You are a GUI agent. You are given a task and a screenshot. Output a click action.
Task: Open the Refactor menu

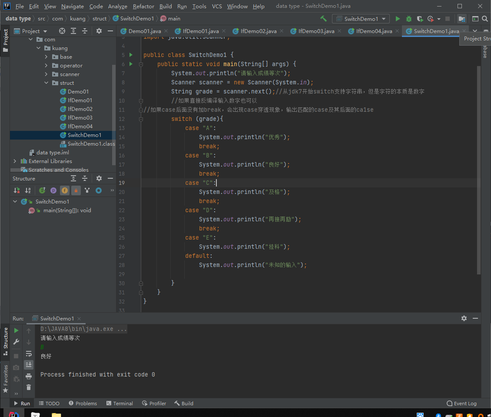[143, 7]
